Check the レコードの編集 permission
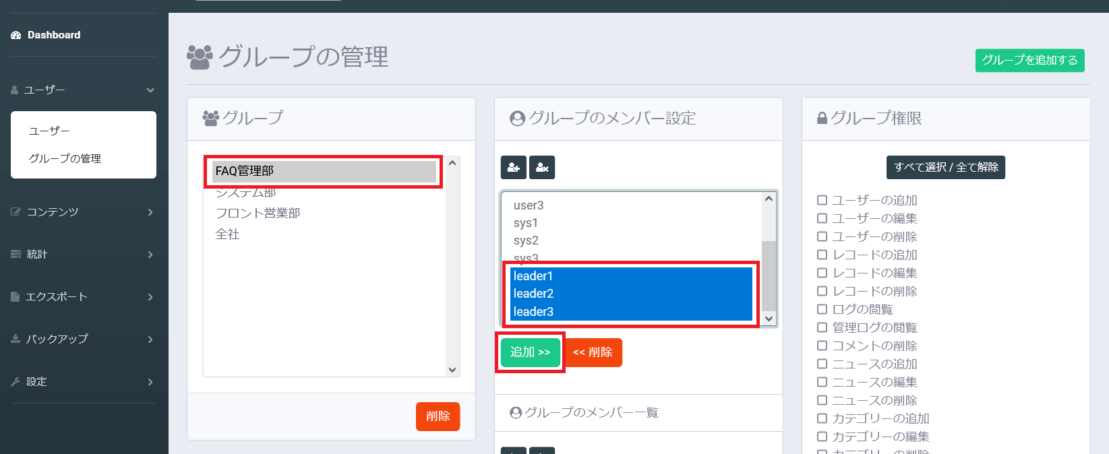 [x=822, y=273]
